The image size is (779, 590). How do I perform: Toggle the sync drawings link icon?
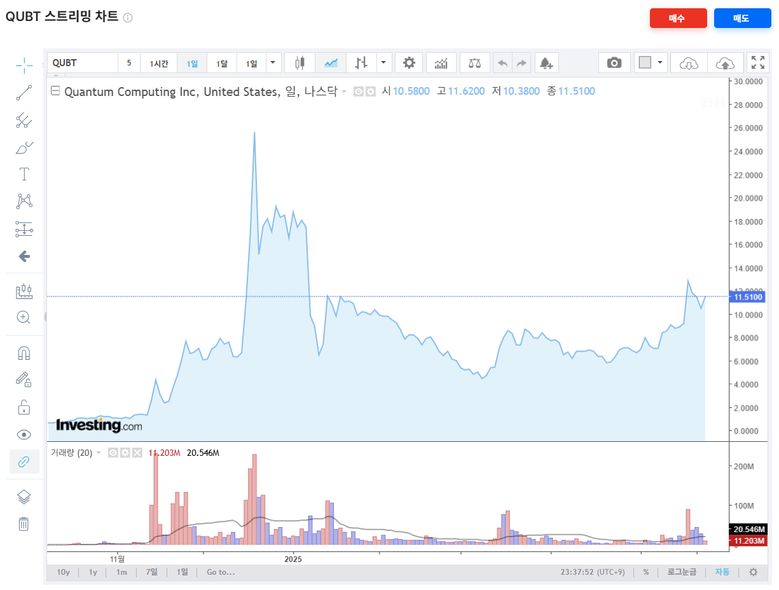pos(24,462)
